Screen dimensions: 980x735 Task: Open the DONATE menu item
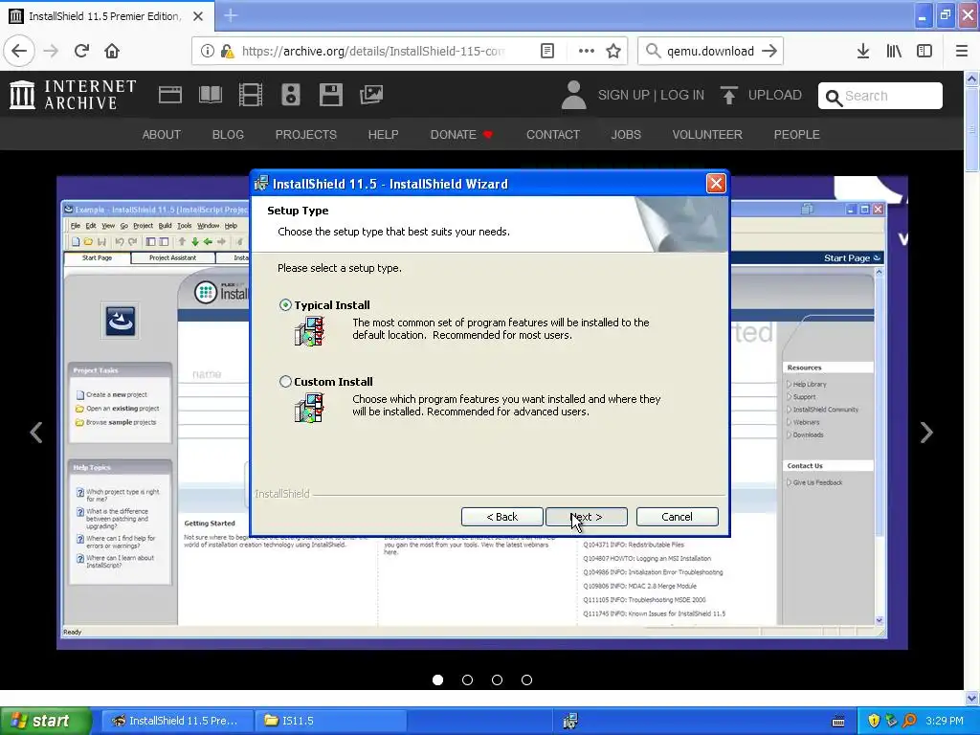pyautogui.click(x=461, y=134)
